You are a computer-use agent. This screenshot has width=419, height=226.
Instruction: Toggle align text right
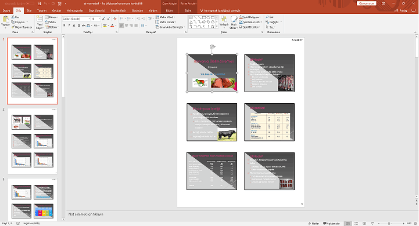[x=131, y=25]
